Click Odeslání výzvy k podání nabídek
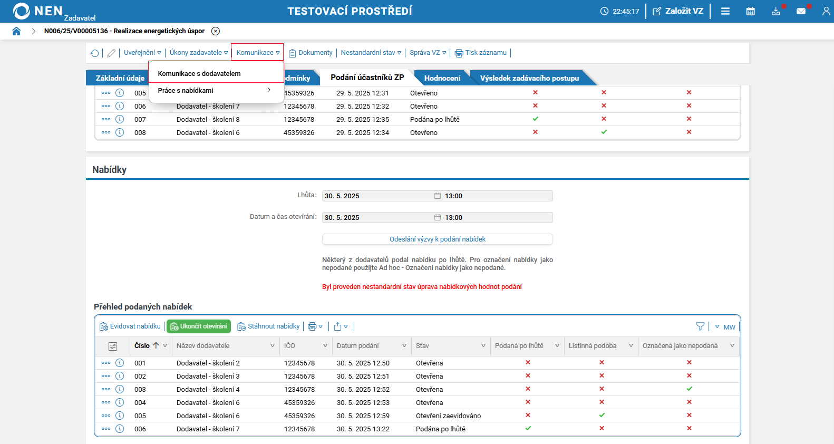This screenshot has width=834, height=444. pos(437,239)
